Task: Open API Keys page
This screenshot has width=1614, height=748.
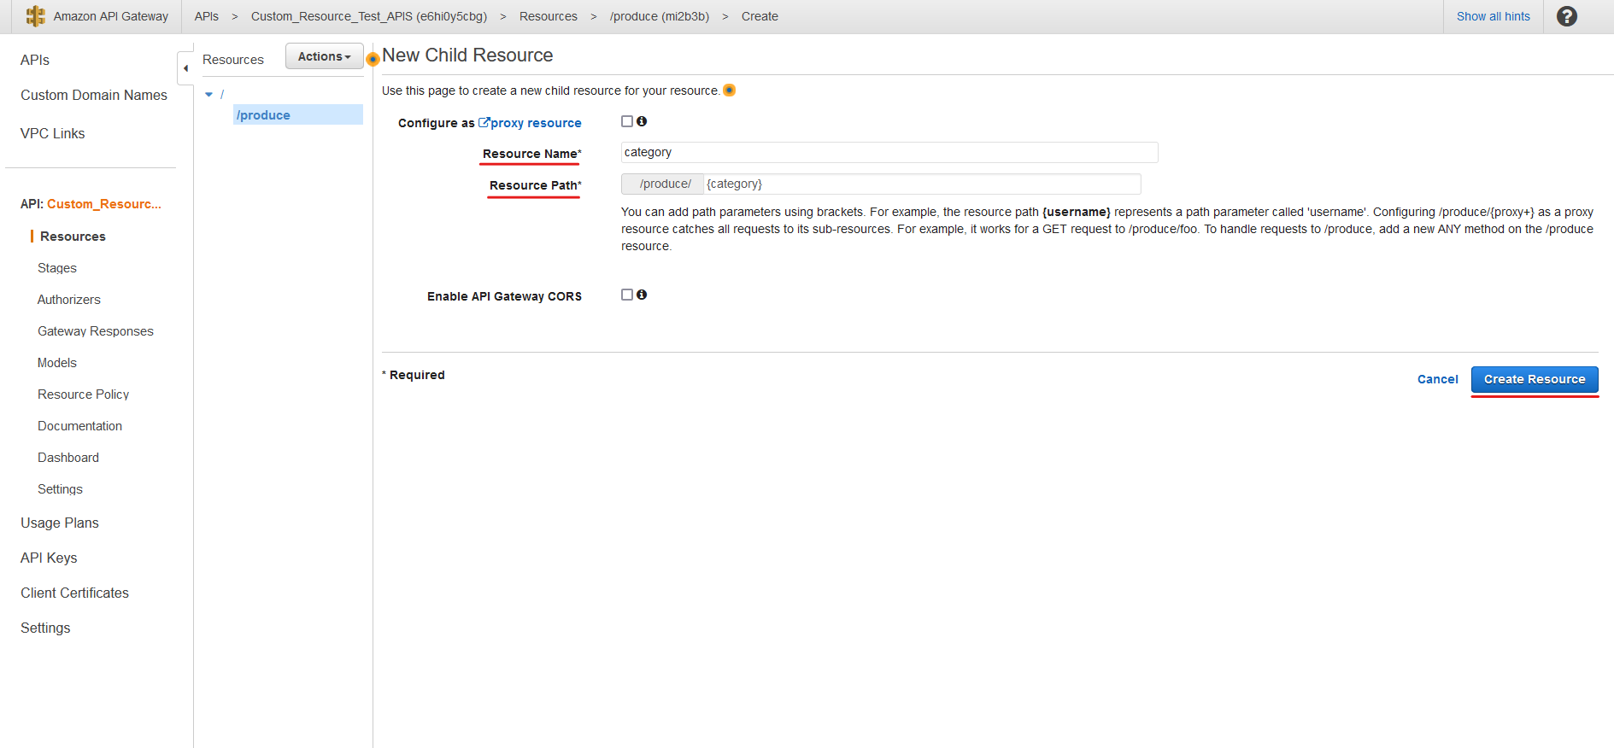Action: point(49,558)
